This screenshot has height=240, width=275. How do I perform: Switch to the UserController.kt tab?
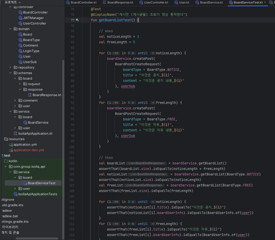coord(154,3)
